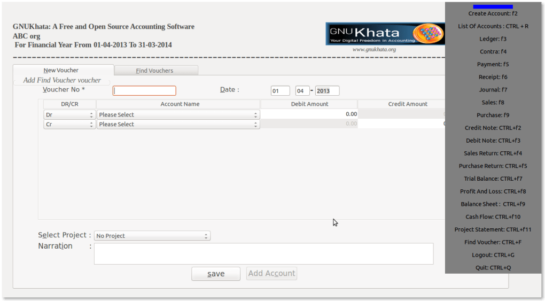Select Trial Balance in the shortcut menu

[x=493, y=179]
